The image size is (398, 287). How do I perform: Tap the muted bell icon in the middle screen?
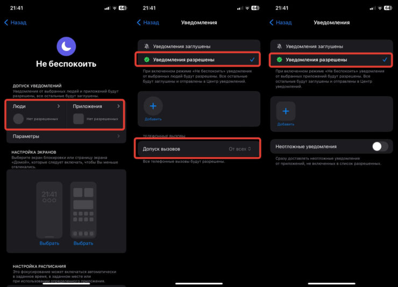pyautogui.click(x=147, y=46)
